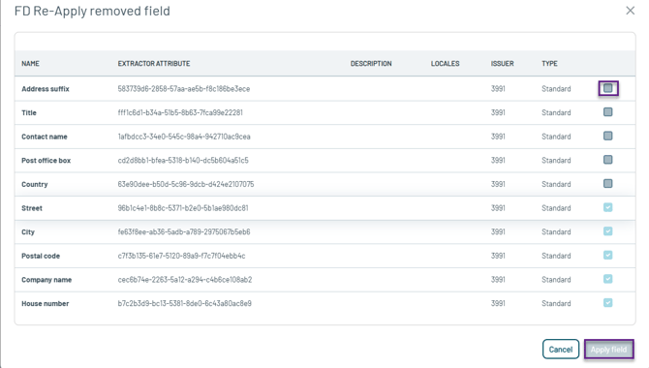Click the TYPE column header

(549, 63)
